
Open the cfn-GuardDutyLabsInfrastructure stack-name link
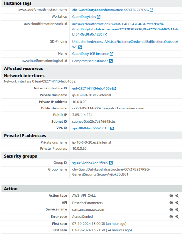[x=110, y=10]
